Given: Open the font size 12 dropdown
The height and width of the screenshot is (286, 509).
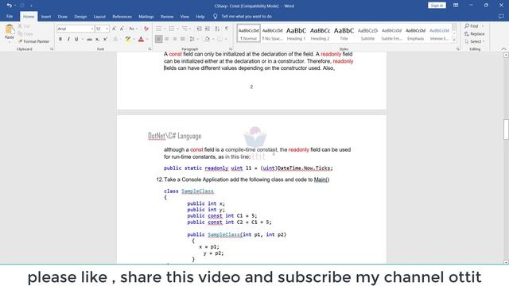Looking at the screenshot, I should coord(107,29).
